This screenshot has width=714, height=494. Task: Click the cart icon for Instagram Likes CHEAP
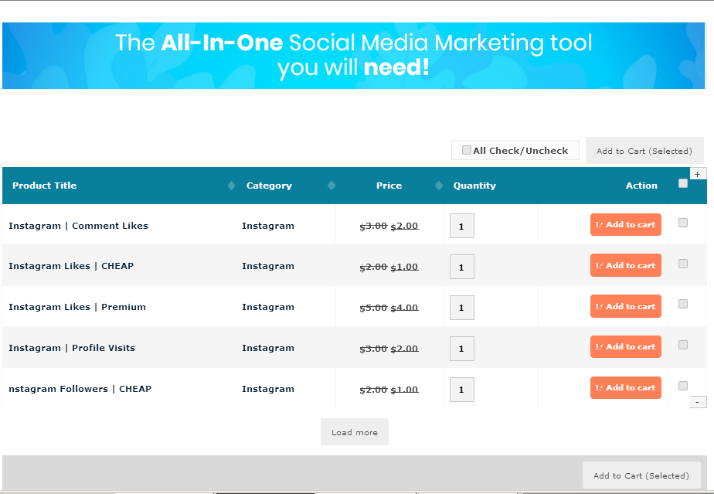pyautogui.click(x=599, y=264)
